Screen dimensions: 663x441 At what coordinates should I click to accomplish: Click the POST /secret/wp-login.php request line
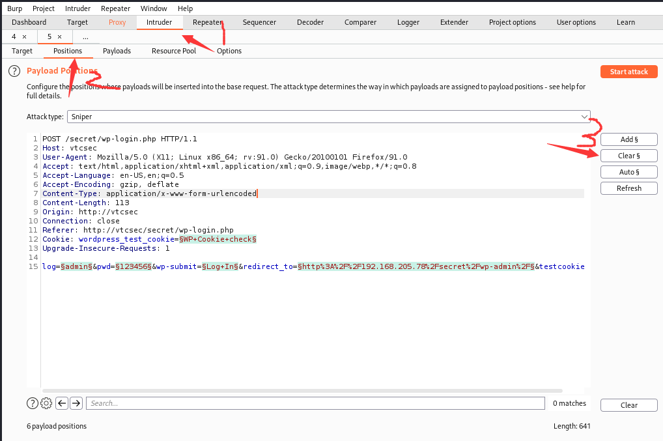120,139
